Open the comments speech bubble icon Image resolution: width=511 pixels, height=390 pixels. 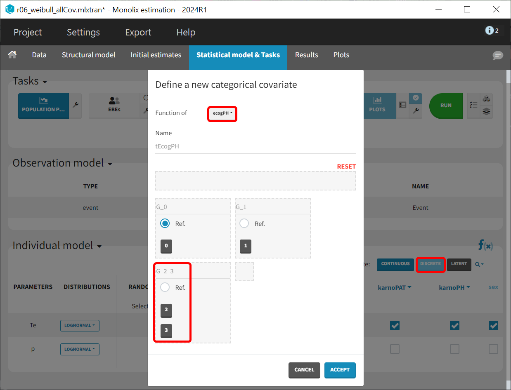tap(498, 56)
